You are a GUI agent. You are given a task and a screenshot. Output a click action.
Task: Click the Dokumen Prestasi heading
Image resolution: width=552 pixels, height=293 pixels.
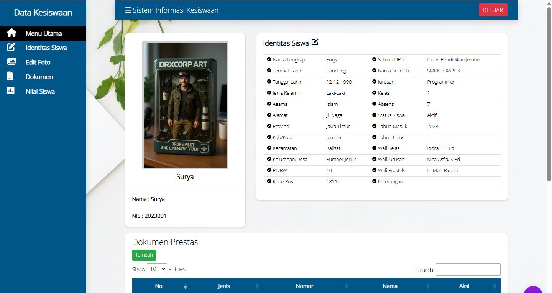coord(166,242)
